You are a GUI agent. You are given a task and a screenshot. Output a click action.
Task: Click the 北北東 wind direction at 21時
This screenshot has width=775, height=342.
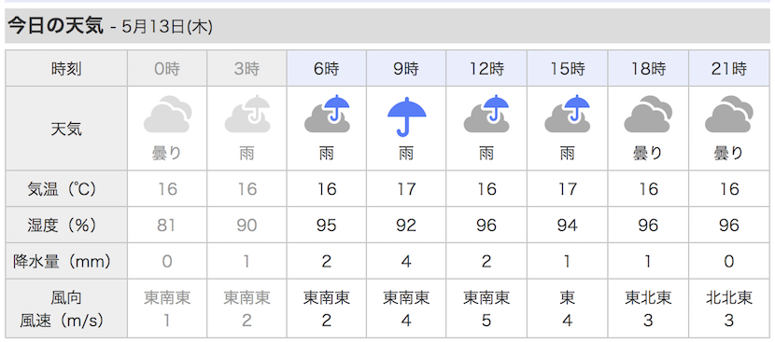[729, 297]
